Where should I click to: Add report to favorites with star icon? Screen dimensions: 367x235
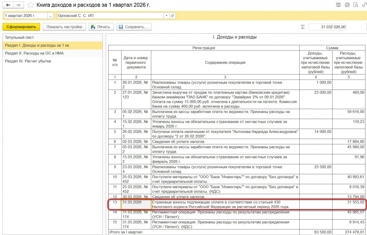tap(30, 5)
